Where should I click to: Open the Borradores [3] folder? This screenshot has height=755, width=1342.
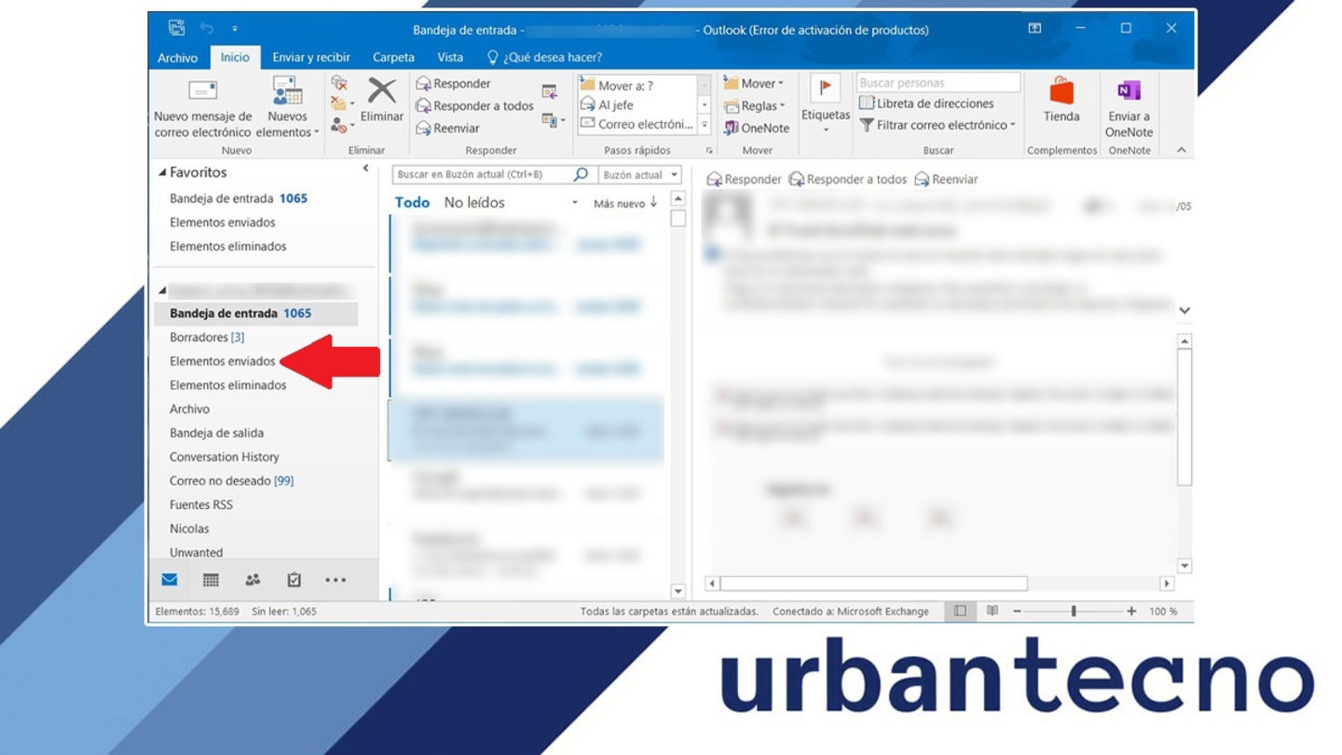pyautogui.click(x=207, y=337)
